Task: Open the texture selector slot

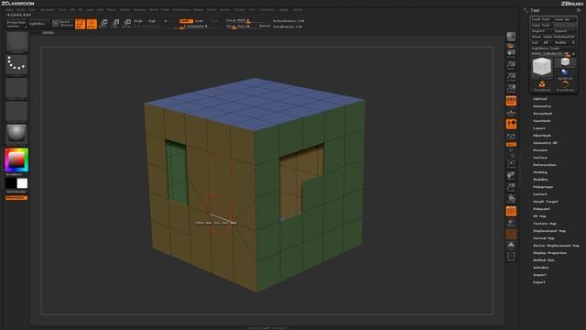Action: 16,111
